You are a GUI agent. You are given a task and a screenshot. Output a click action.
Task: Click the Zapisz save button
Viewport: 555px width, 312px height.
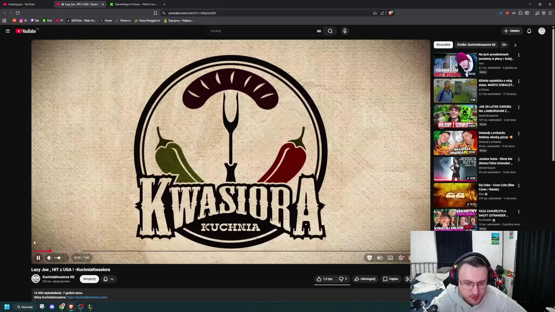click(x=390, y=279)
